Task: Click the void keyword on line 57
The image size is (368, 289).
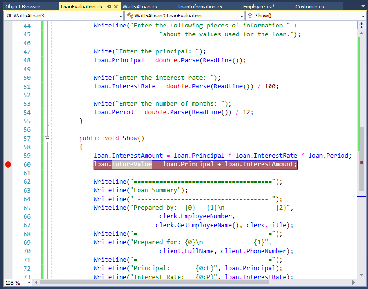Action: point(112,138)
